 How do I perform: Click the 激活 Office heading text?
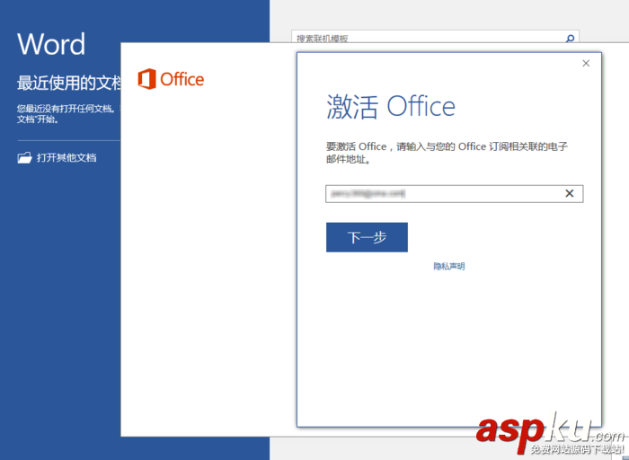[391, 106]
